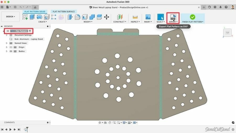The width and height of the screenshot is (236, 133).
Task: Switch to FLAT PATTERN SOLID tab
Action: point(35,12)
